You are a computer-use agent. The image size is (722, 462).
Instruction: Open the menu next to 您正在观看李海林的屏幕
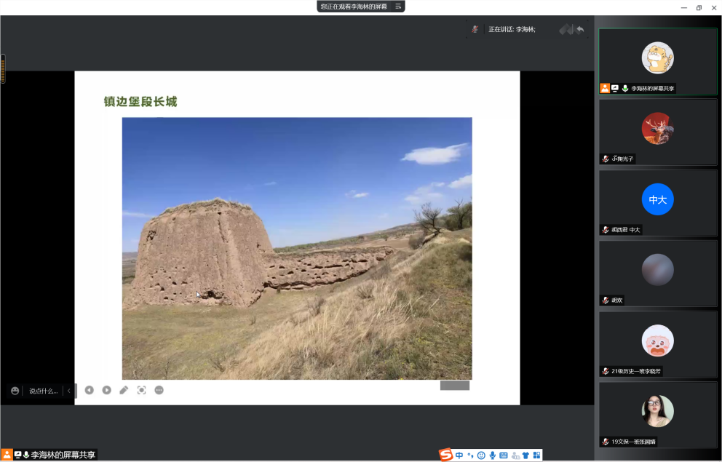click(398, 6)
